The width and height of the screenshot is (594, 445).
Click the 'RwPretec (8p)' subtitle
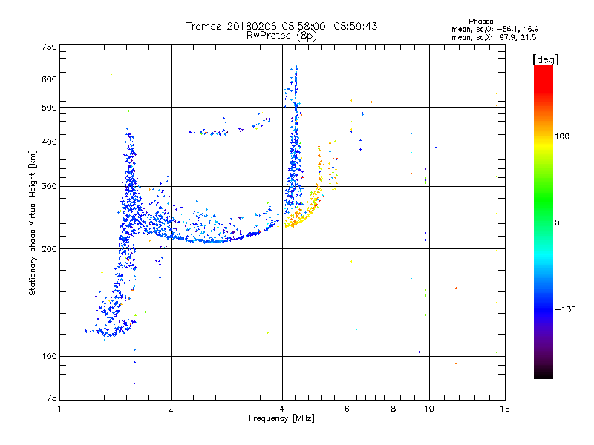(281, 36)
